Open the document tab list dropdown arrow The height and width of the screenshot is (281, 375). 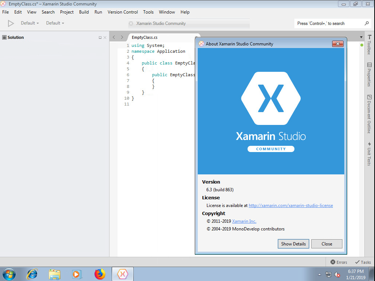[x=361, y=37]
